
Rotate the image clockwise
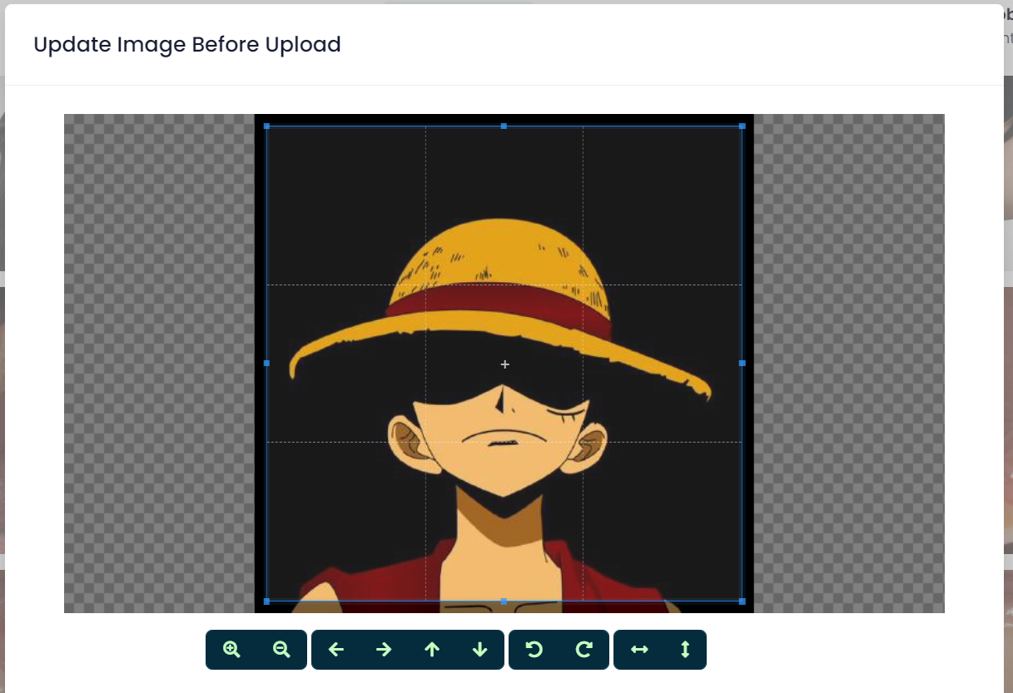click(584, 650)
